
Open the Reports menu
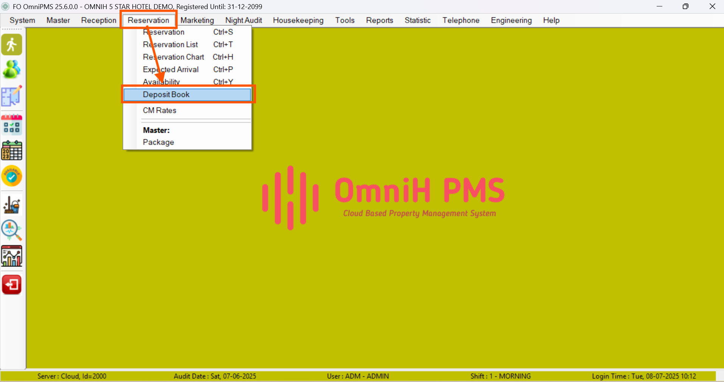(x=379, y=20)
